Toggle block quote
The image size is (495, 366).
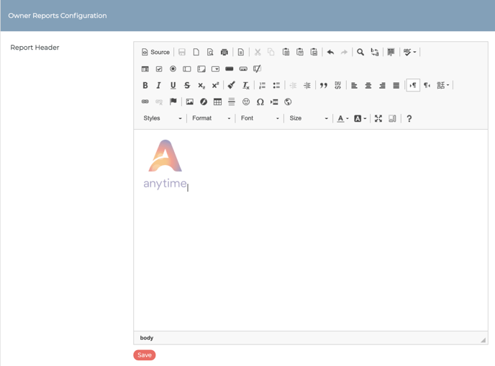click(x=324, y=85)
